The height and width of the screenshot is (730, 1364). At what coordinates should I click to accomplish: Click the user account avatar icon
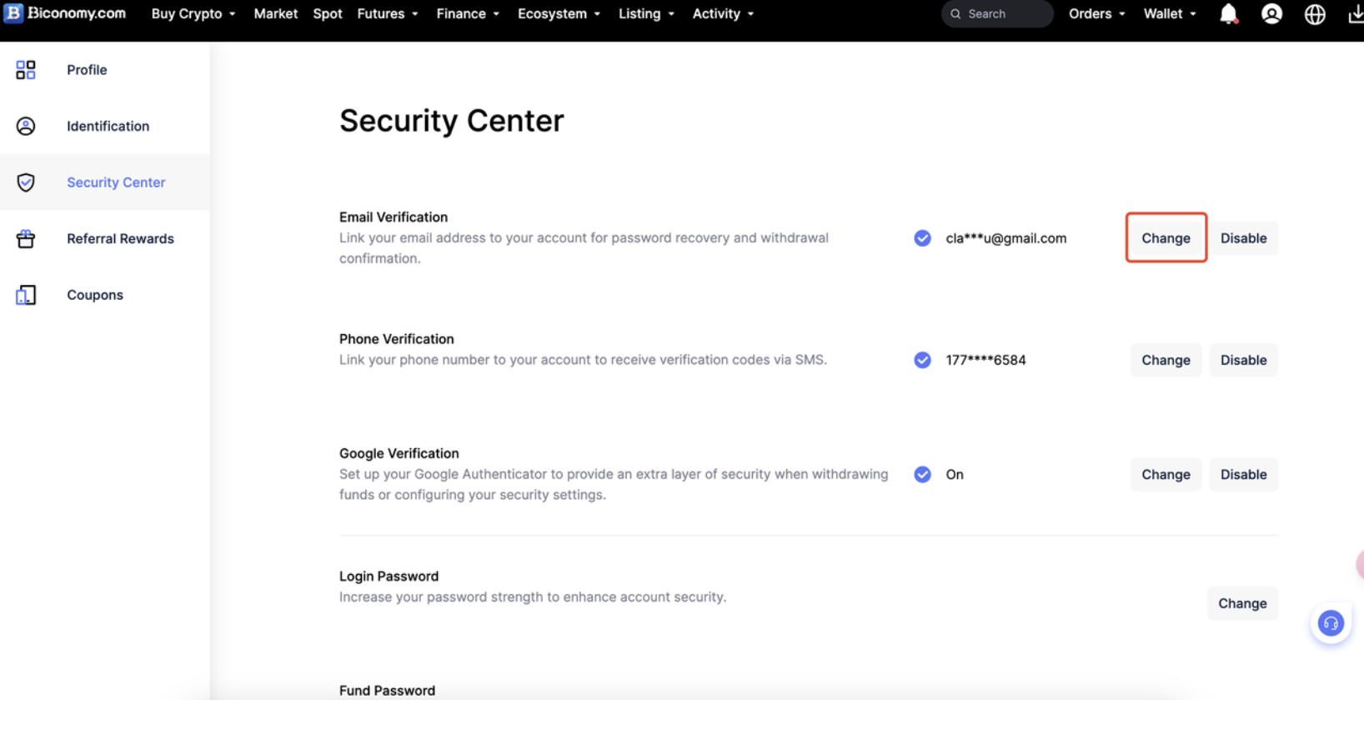[x=1271, y=14]
